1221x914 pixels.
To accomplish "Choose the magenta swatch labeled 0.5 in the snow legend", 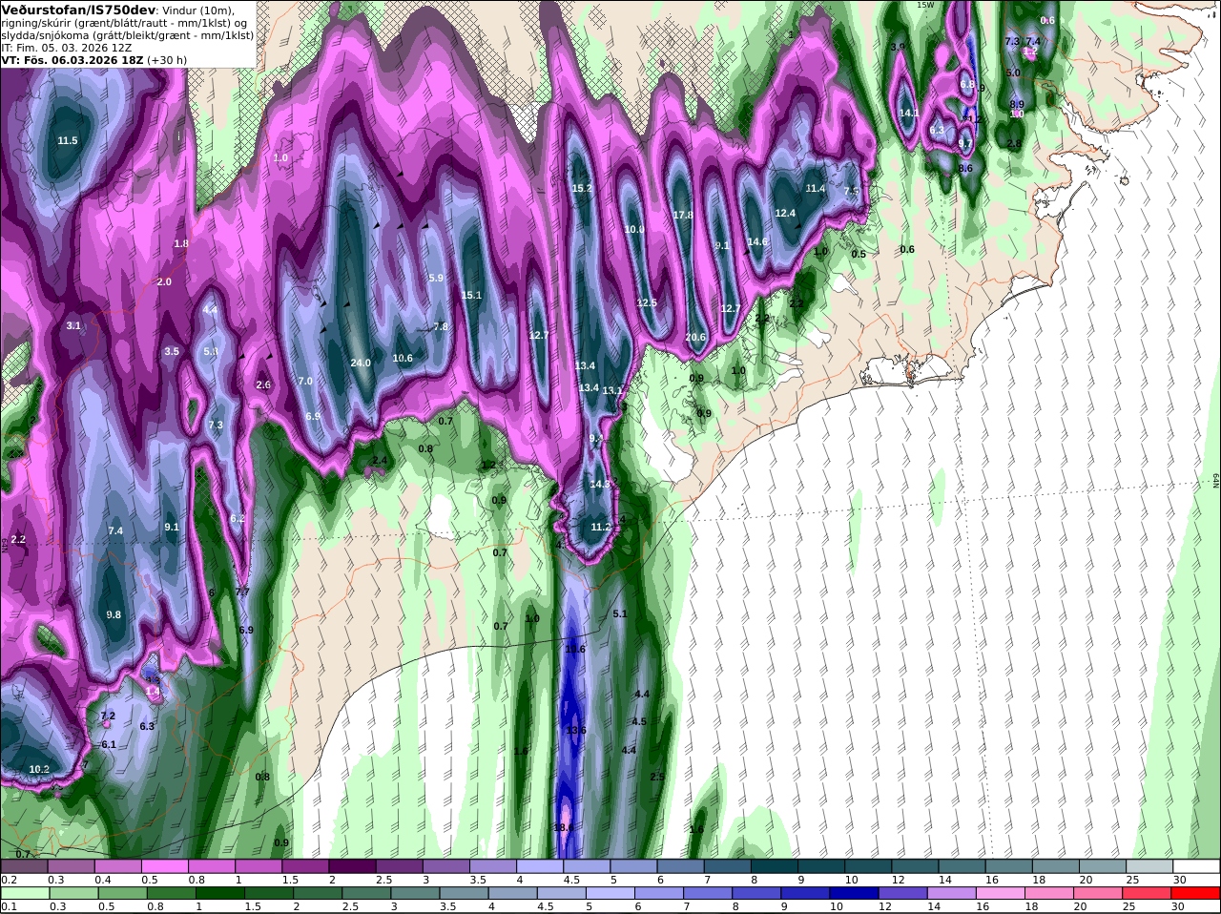I will [x=164, y=866].
